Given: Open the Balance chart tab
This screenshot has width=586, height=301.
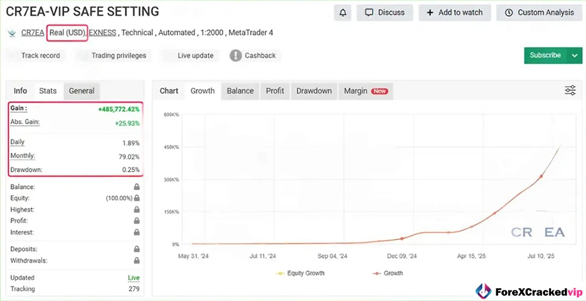Looking at the screenshot, I should [240, 91].
